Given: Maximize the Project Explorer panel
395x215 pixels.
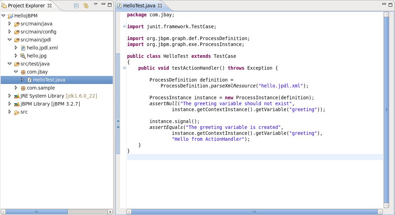Looking at the screenshot, I should [110, 5].
